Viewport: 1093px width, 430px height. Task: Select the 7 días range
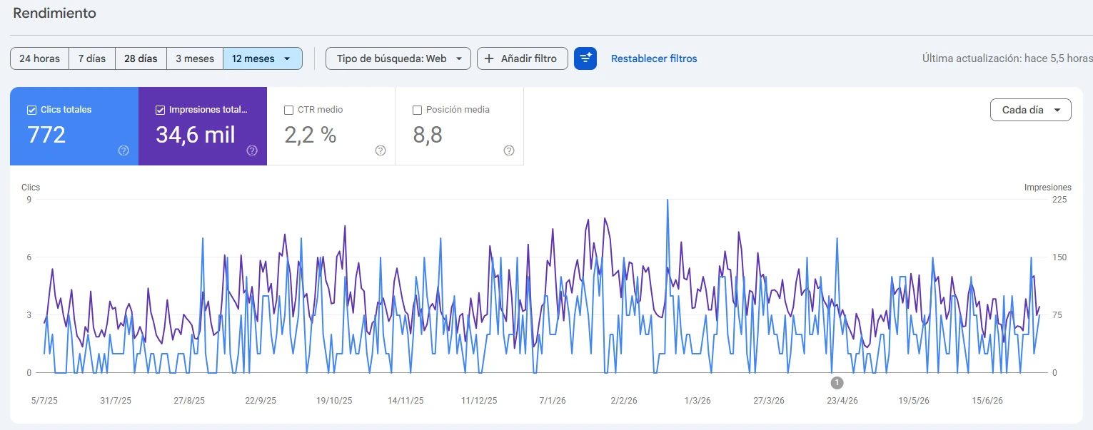coord(92,58)
